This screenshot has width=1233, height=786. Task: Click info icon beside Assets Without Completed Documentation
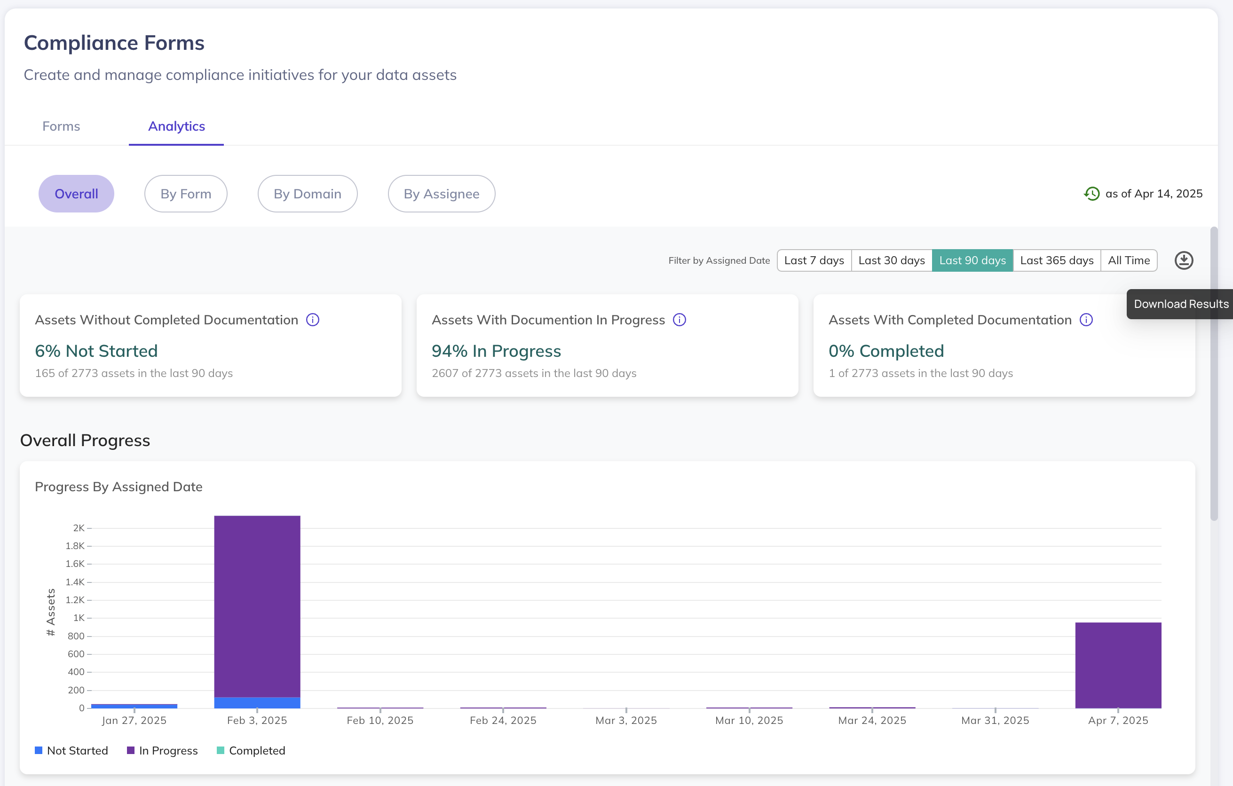click(312, 320)
